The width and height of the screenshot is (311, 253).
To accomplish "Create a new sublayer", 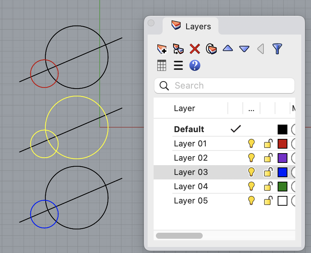I will click(x=178, y=49).
